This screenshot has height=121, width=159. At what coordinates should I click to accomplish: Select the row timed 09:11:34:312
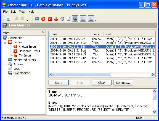pos(102,43)
